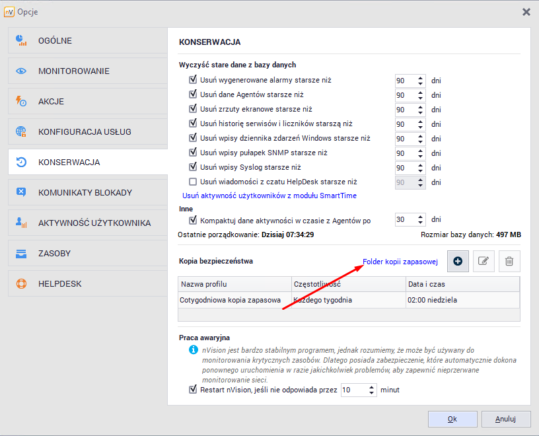Viewport: 539px width, 436px height.
Task: Select the 'Cotygodniowa kopia zapasowa' profile row
Action: pyautogui.click(x=234, y=302)
